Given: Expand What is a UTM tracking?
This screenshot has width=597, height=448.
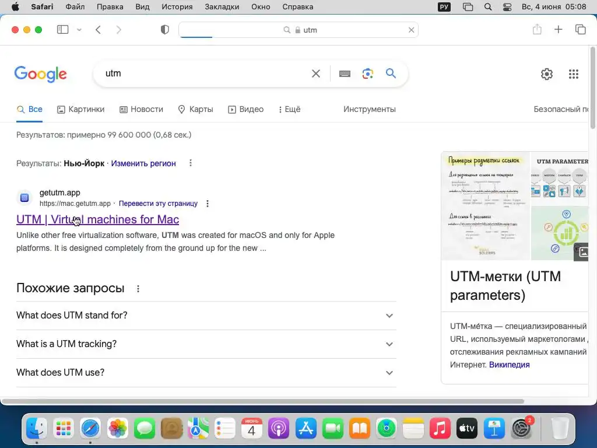Looking at the screenshot, I should (206, 344).
